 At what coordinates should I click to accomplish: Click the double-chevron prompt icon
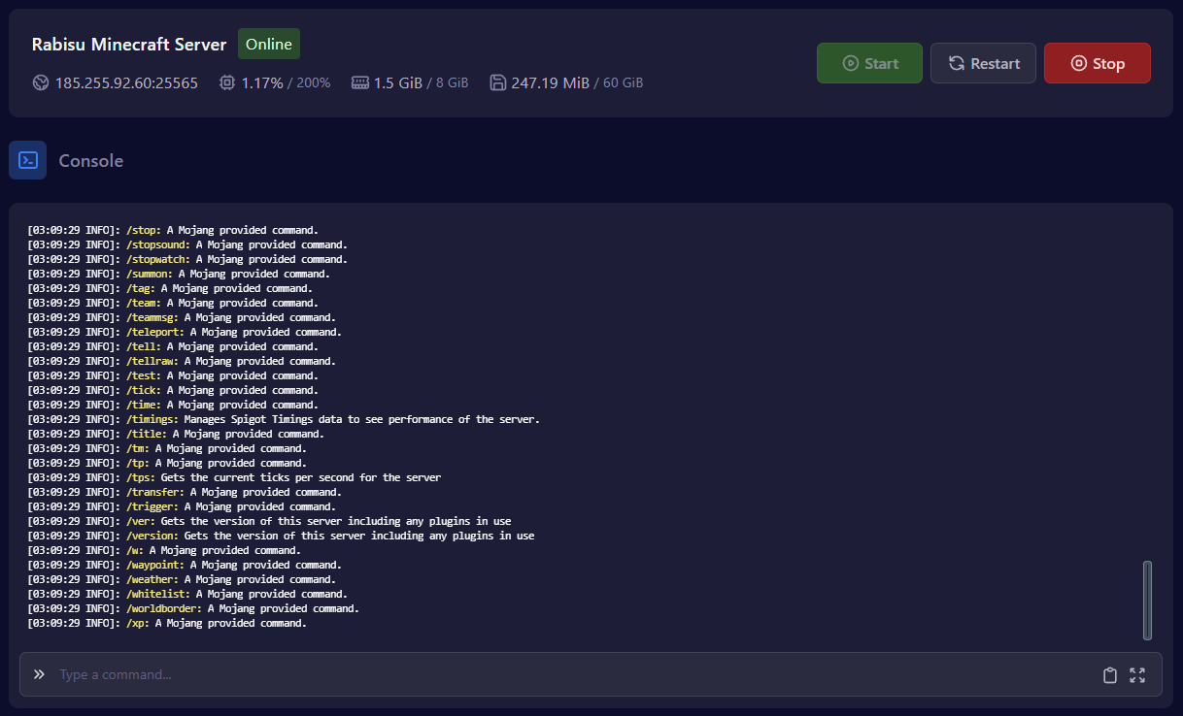39,674
